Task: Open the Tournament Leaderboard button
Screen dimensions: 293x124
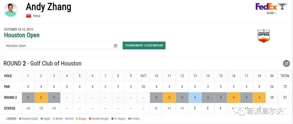Action: (144, 45)
